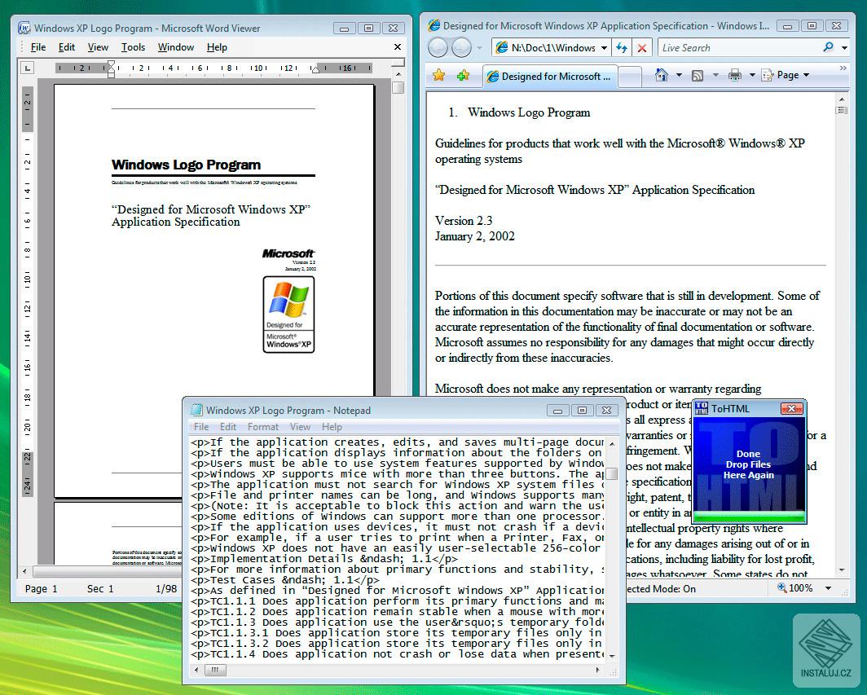Screen dimensions: 867x695
Task: Click the Notepad scroll right arrow
Action: [x=597, y=670]
